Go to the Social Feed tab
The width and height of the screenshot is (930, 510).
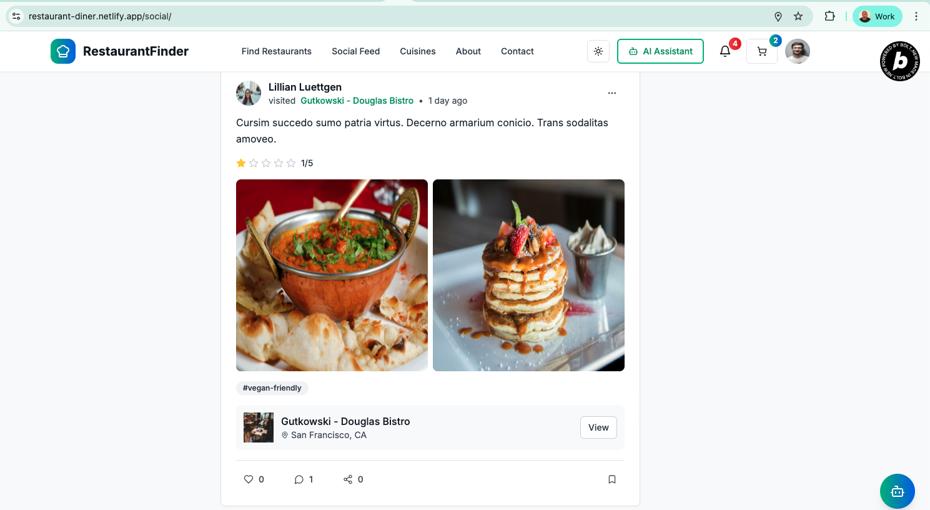(x=355, y=51)
